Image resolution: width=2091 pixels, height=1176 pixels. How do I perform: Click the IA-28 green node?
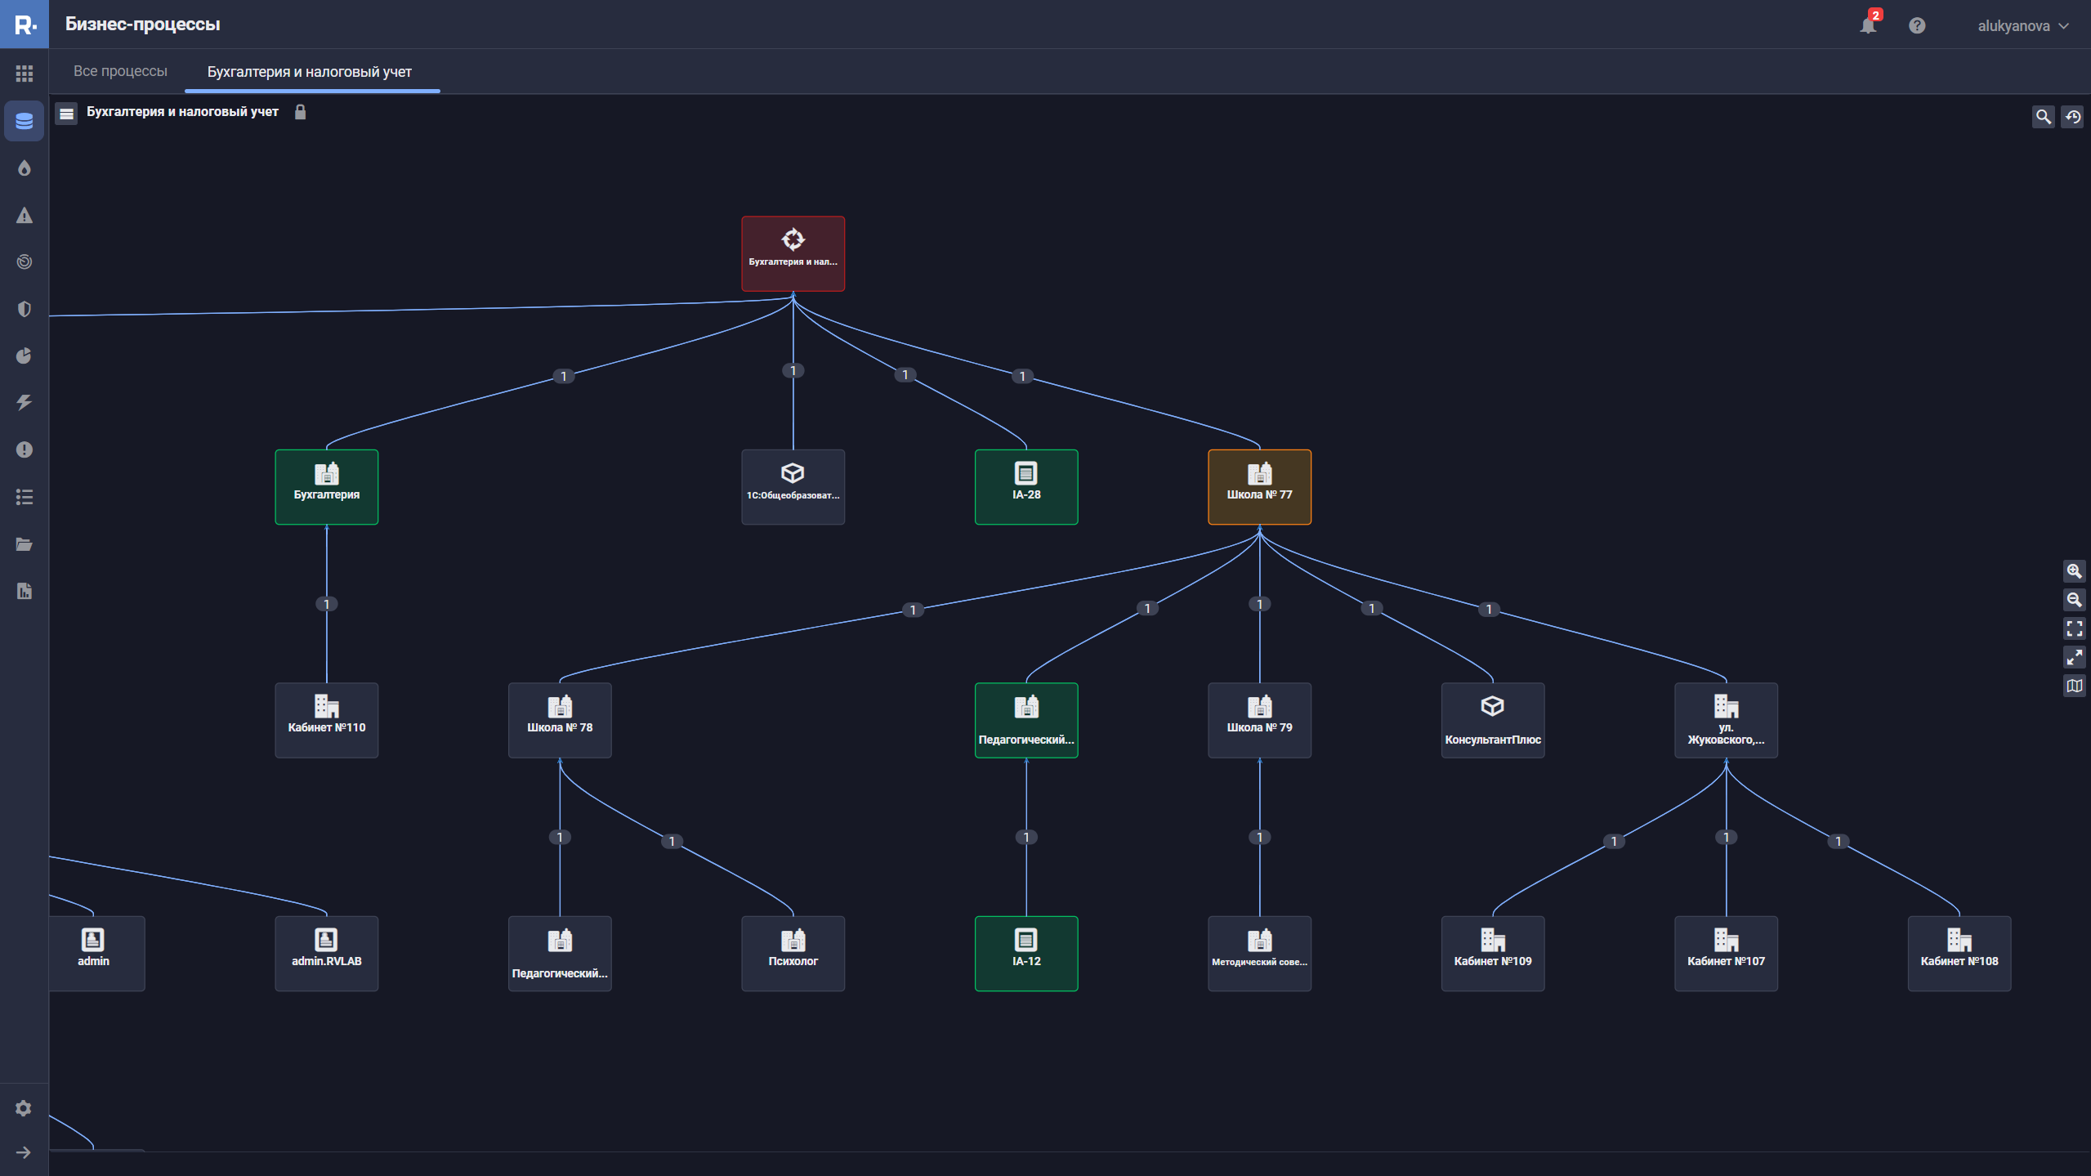pyautogui.click(x=1025, y=486)
